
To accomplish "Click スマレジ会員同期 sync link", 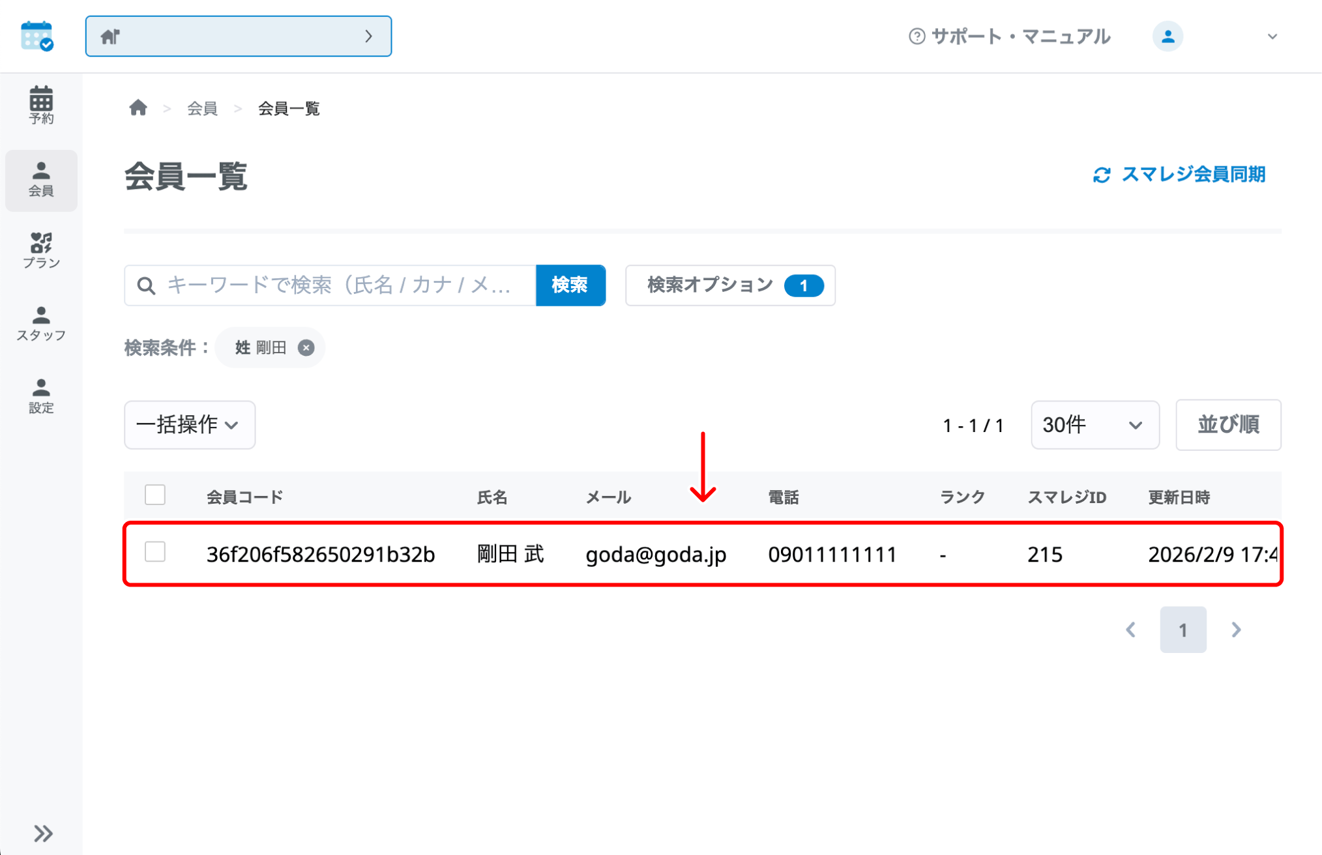I will pyautogui.click(x=1179, y=175).
